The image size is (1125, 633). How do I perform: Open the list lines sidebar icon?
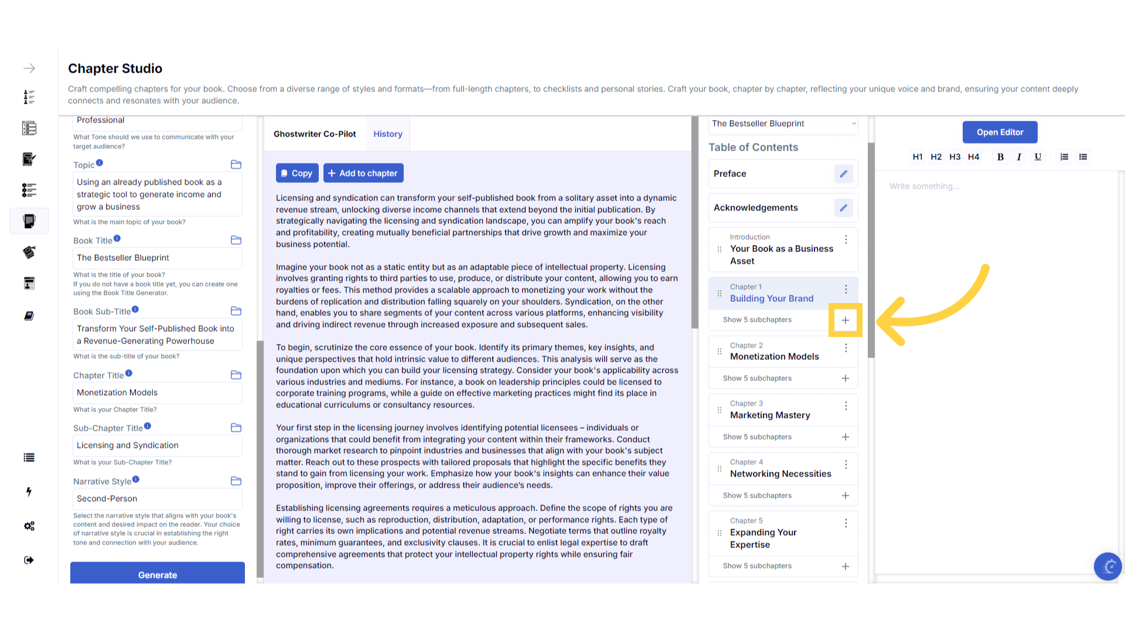coord(29,458)
